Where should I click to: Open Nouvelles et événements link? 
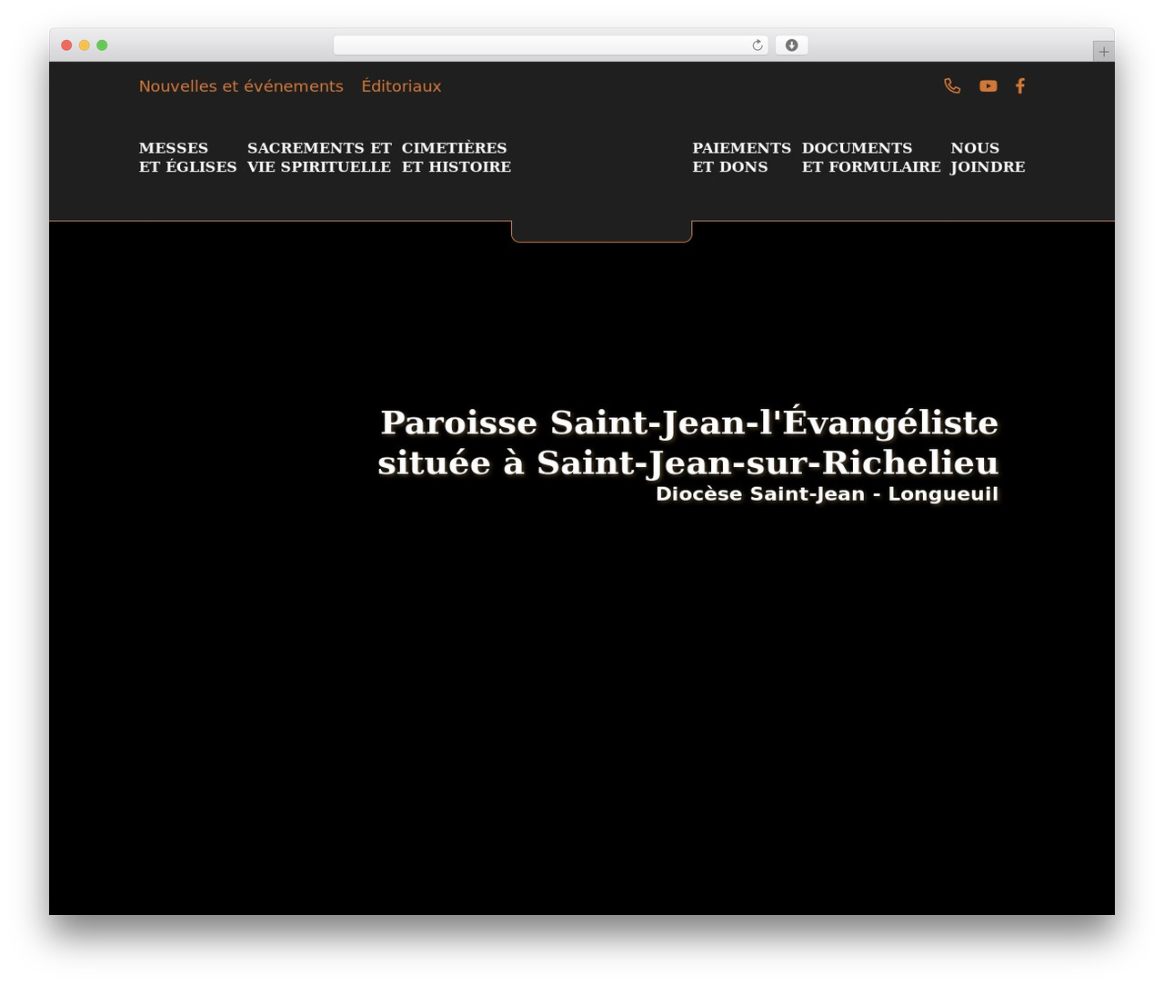(241, 86)
